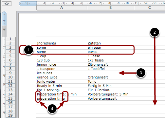Select row 10 header
Screen dimensions: 165x118
click(10, 77)
